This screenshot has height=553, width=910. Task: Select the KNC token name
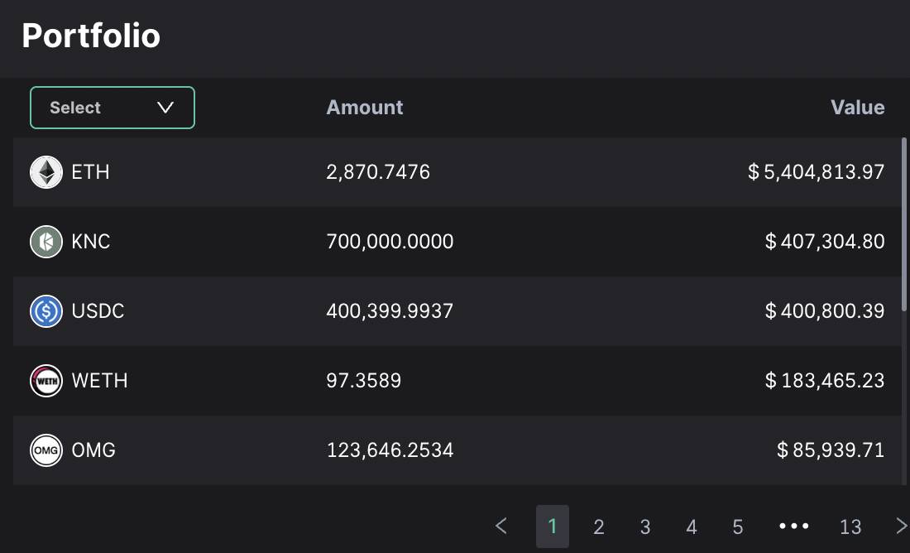(91, 242)
